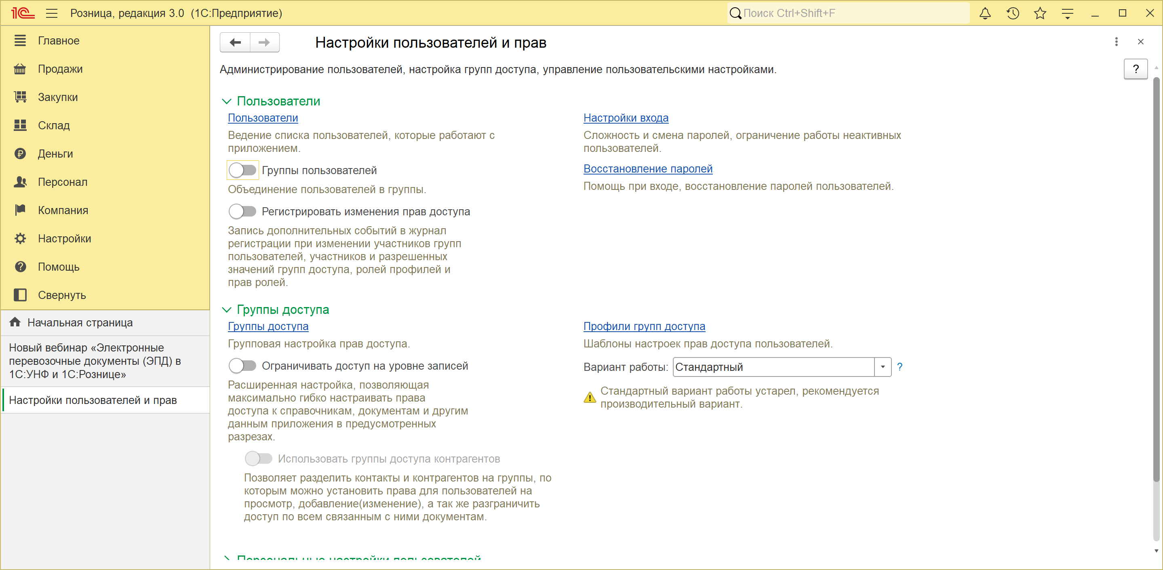
Task: Collapse the Группы доступа section chevron
Action: 227,310
